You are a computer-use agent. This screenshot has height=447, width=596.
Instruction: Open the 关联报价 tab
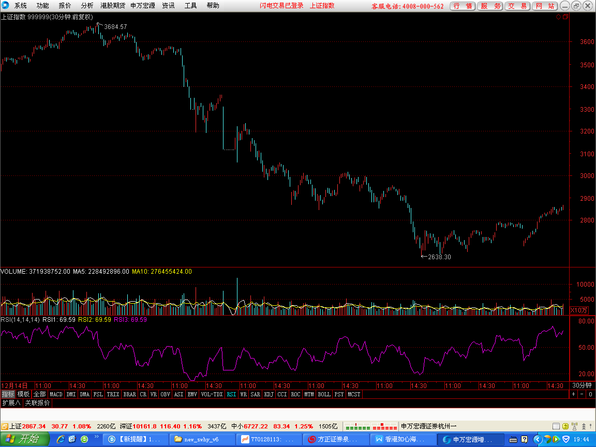pos(37,403)
